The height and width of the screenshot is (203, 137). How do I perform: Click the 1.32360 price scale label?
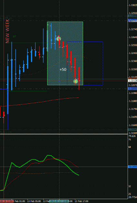pos(133,61)
